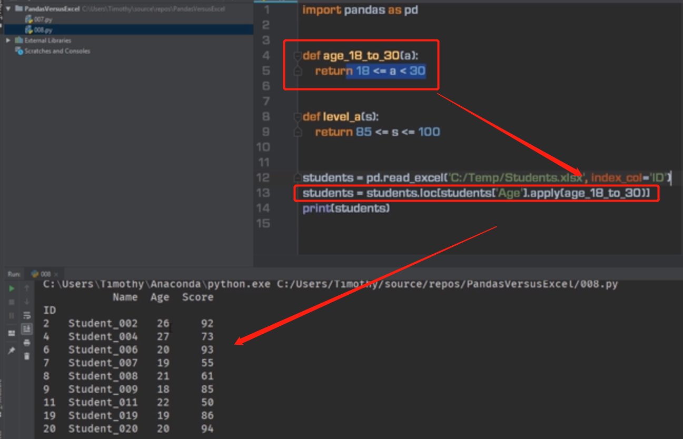Rerun the 008 script with green play icon
This screenshot has width=683, height=439.
(12, 288)
